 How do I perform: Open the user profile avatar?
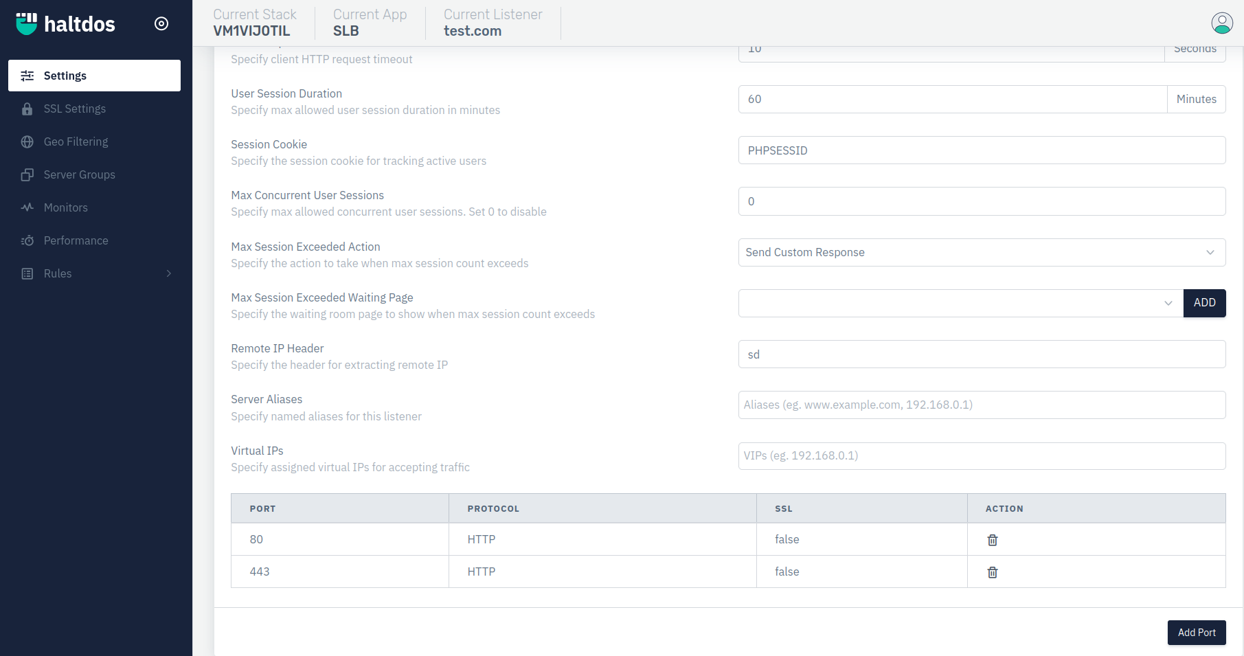click(x=1221, y=23)
